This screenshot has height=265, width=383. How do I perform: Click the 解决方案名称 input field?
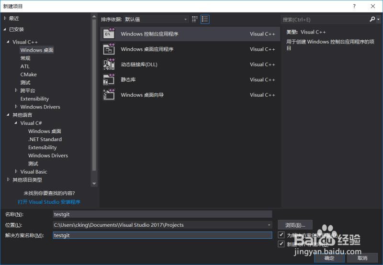click(162, 235)
